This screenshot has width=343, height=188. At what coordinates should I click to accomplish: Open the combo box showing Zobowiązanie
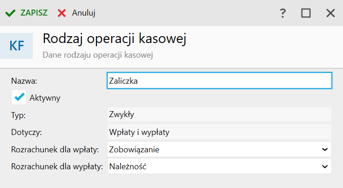point(220,149)
